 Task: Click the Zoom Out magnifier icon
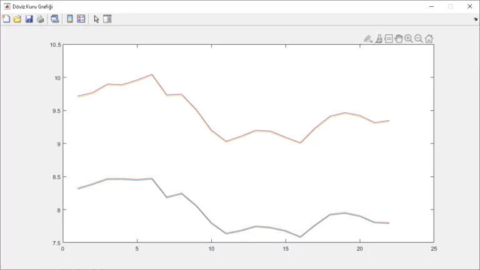(419, 39)
